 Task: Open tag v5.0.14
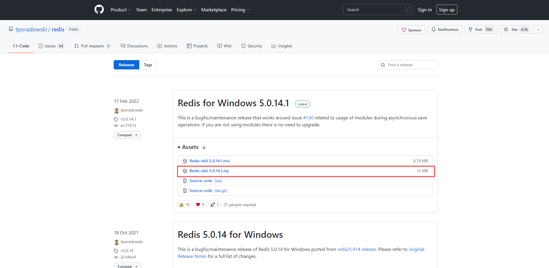tap(127, 251)
